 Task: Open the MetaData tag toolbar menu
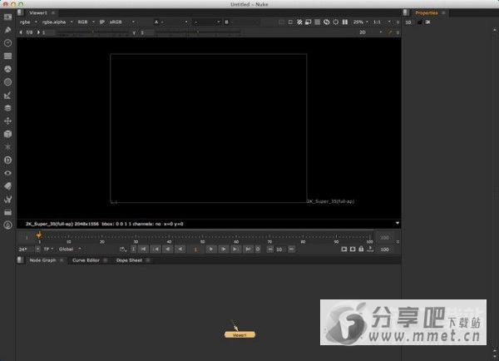tap(7, 186)
